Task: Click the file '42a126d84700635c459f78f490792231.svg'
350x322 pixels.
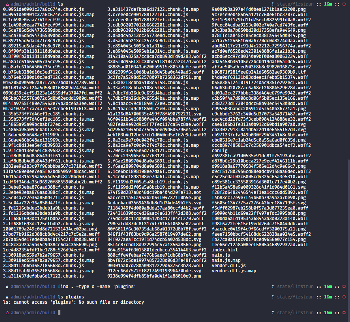Action: (154, 114)
